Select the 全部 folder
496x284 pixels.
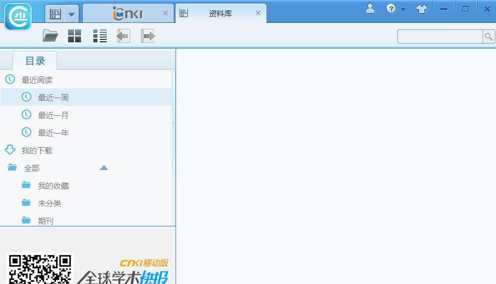32,168
